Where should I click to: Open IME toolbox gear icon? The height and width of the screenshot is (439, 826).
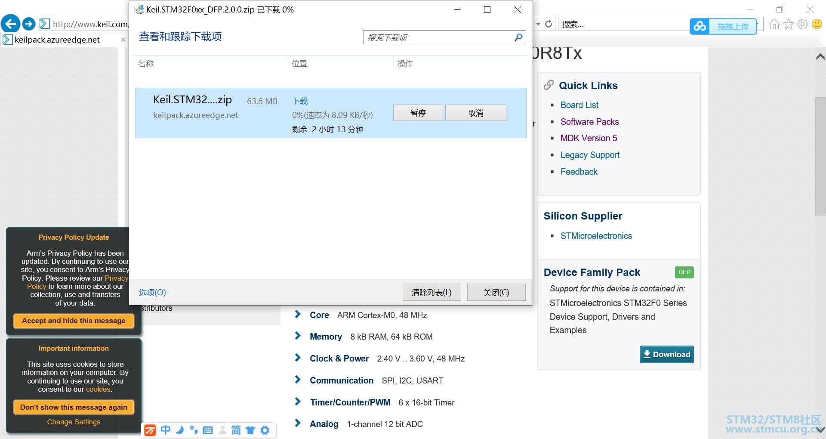(x=265, y=430)
